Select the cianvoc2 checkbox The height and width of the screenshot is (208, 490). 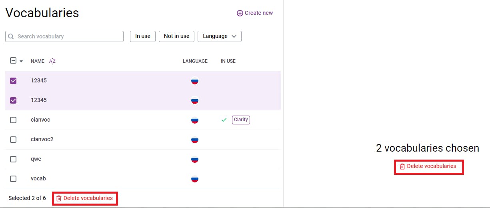coord(13,140)
